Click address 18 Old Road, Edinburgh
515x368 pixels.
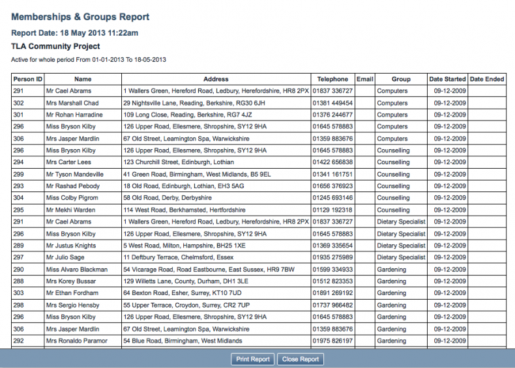click(184, 186)
